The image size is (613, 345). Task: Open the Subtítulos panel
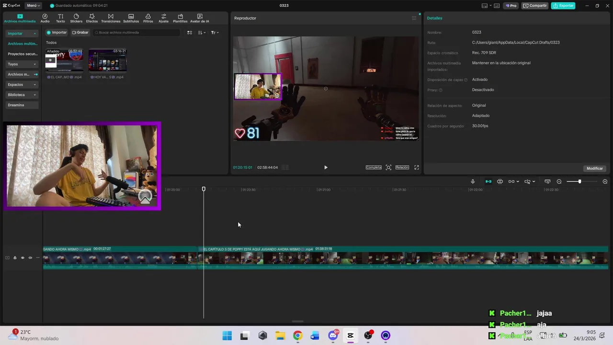(131, 18)
